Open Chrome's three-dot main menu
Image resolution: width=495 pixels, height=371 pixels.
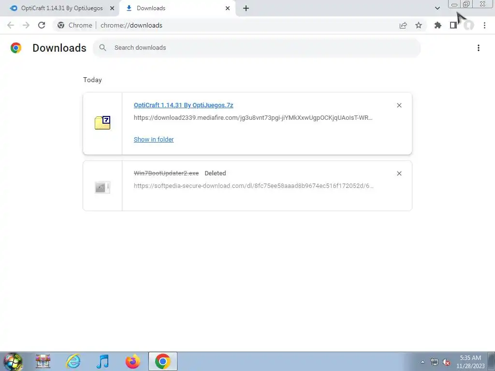coord(484,25)
